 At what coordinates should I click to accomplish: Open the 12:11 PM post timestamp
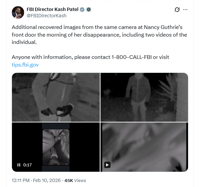21,180
